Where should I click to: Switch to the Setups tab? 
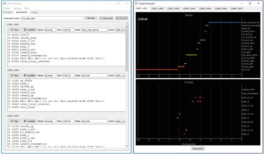[x=34, y=12]
